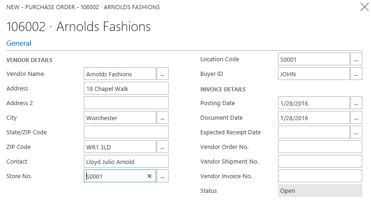
Task: Open the Posting Date picker button
Action: [356, 103]
